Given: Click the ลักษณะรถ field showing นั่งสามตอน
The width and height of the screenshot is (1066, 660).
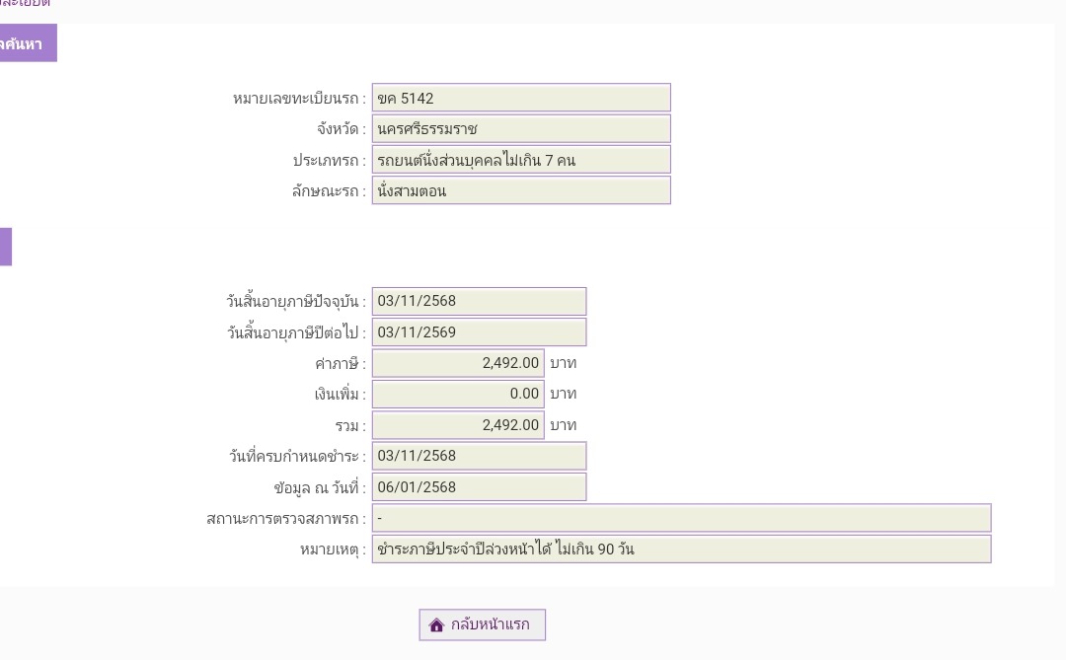Looking at the screenshot, I should tap(521, 190).
